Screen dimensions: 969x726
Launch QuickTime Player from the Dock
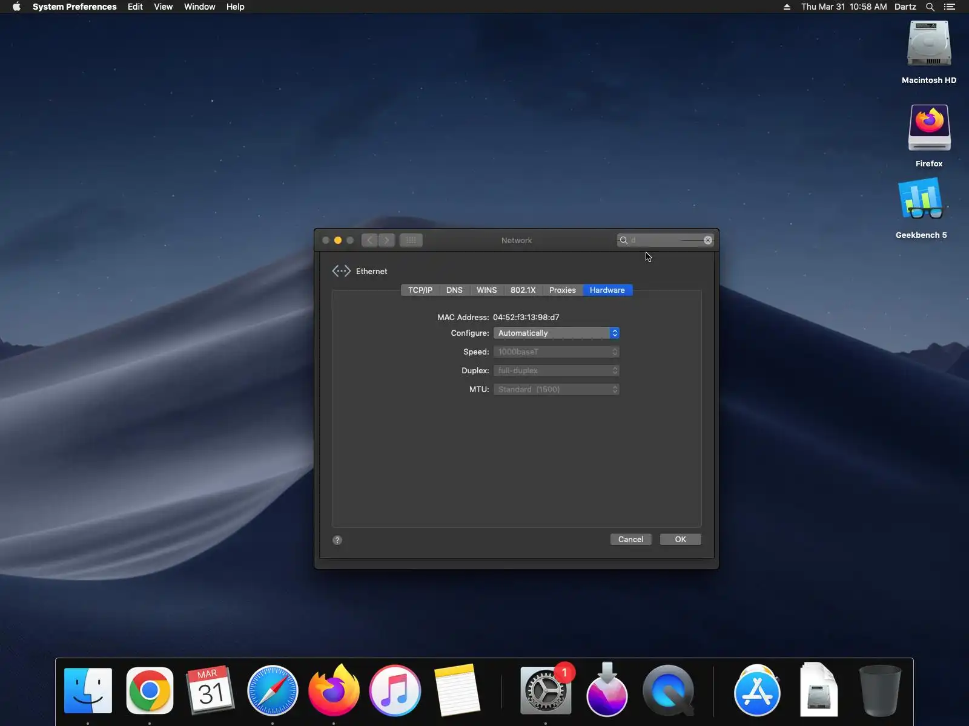click(x=669, y=691)
